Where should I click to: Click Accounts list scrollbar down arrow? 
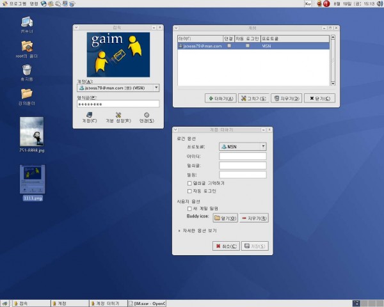point(333,84)
